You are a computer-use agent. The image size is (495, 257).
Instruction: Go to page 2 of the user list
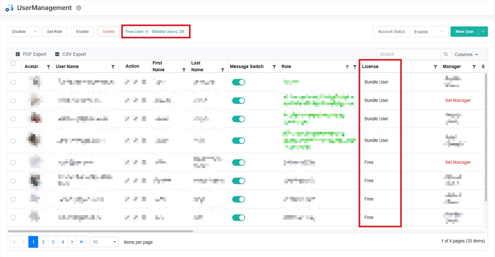point(43,242)
